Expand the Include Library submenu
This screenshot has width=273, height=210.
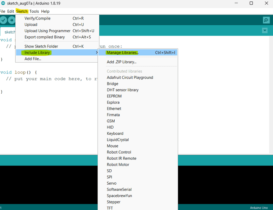[x=57, y=52]
